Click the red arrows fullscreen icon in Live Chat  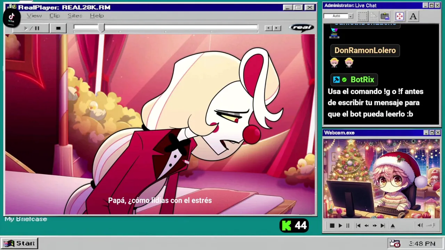pos(399,16)
